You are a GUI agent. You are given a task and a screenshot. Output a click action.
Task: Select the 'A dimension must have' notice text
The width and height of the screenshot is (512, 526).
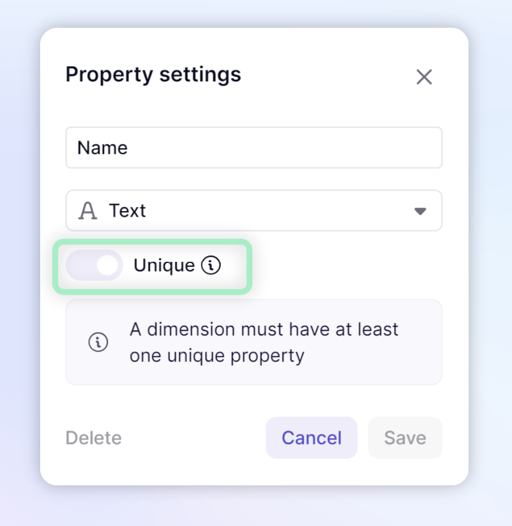tap(264, 342)
